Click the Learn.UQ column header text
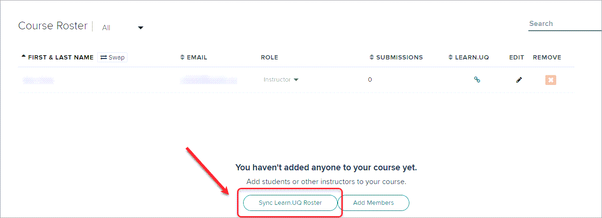602x218 pixels. point(472,58)
